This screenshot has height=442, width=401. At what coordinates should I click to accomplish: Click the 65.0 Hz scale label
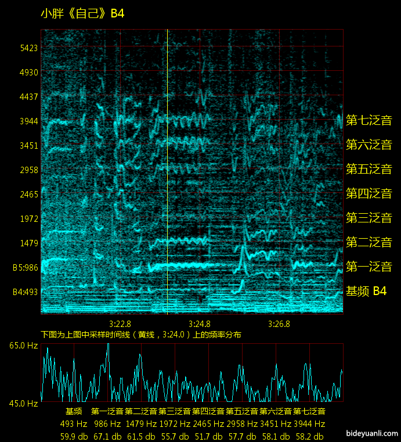click(x=23, y=346)
